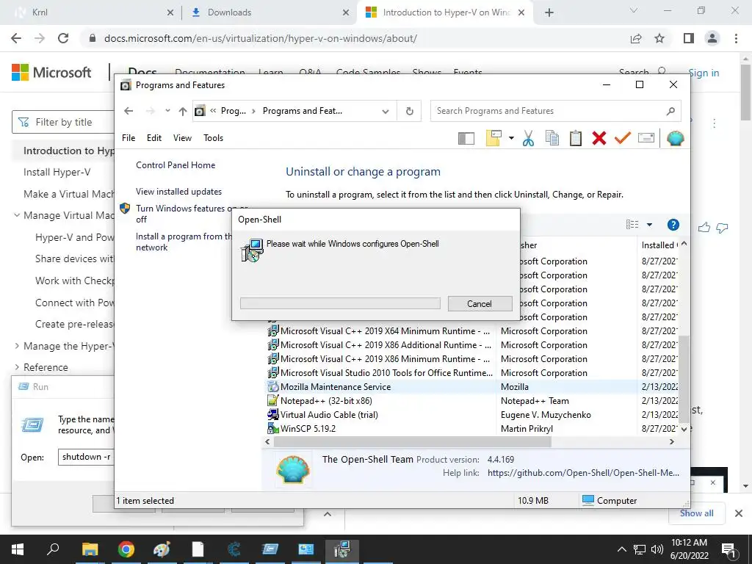Image resolution: width=752 pixels, height=564 pixels.
Task: Select Virtual Audio Cable (trial) row
Action: (x=471, y=414)
